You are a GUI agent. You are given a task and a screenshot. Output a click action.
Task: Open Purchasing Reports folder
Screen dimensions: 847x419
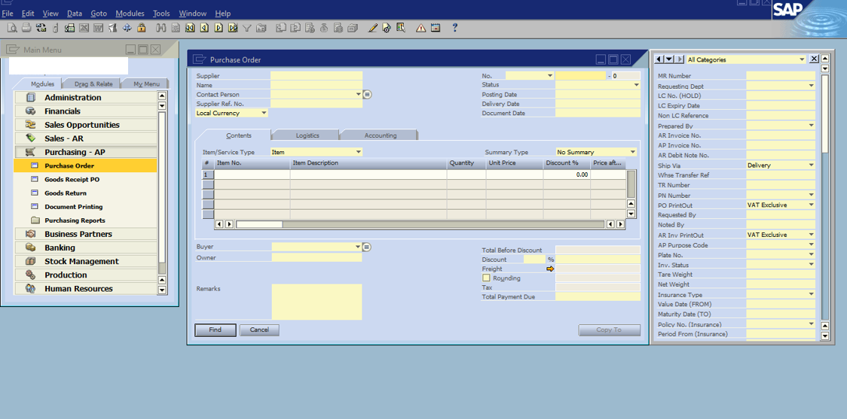click(75, 220)
